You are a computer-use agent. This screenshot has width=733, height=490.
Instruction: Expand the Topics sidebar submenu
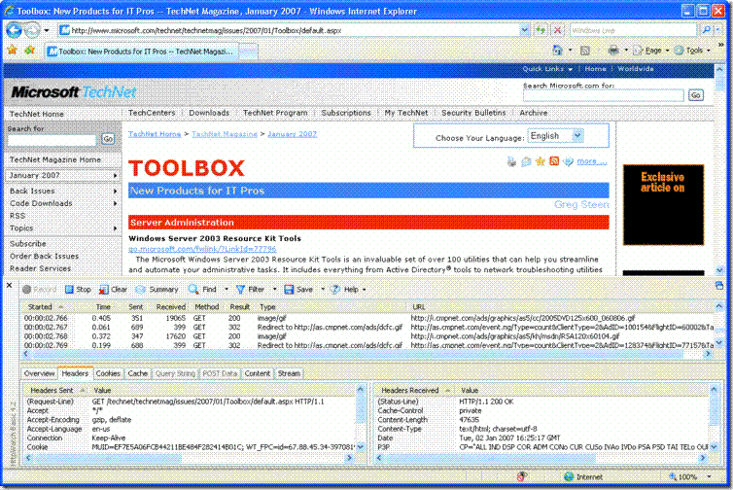click(x=115, y=228)
